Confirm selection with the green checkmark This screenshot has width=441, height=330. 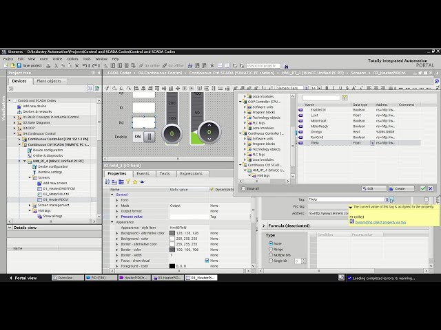click(422, 188)
